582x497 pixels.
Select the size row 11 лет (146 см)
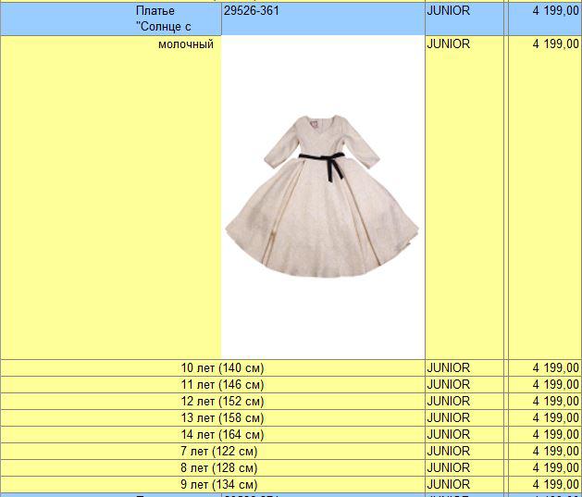pyautogui.click(x=222, y=385)
